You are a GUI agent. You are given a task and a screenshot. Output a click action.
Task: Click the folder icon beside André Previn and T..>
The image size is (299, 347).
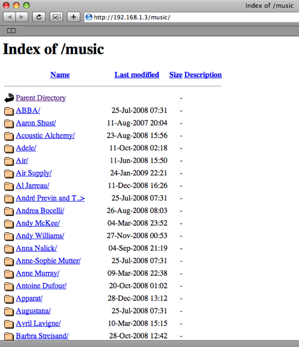[9, 199]
